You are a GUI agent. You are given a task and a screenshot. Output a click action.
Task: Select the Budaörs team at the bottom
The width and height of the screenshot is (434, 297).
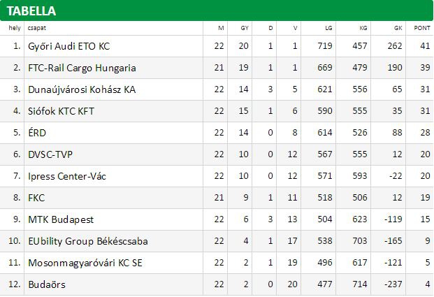47,284
